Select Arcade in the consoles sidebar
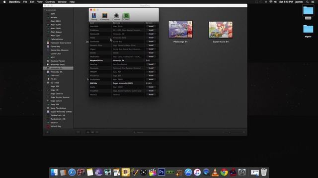 (54, 18)
